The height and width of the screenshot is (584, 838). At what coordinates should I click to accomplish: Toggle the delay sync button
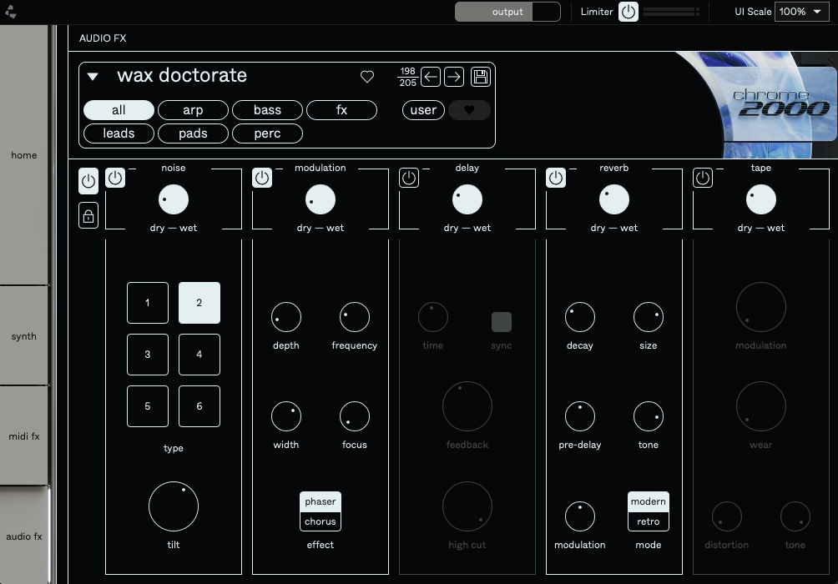point(502,322)
